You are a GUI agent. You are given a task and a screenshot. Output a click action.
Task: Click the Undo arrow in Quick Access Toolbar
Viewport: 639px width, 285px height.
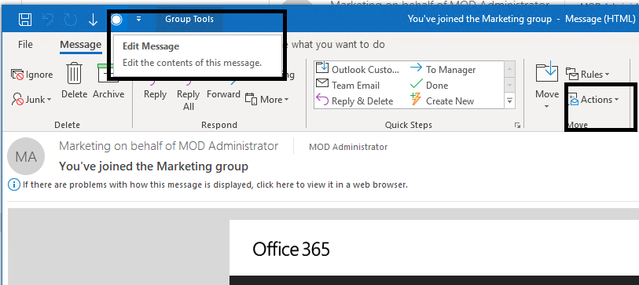click(48, 20)
